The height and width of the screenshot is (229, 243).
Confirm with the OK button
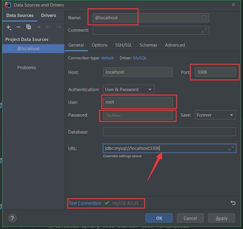click(x=159, y=218)
